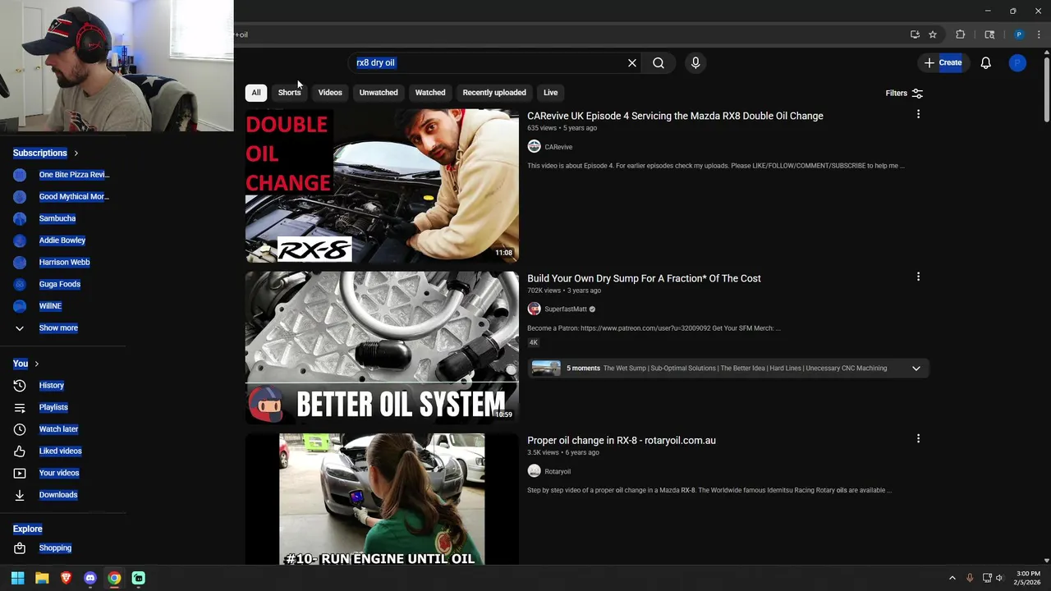This screenshot has width=1051, height=591.
Task: Open the Chrome three-dot menu
Action: [x=1039, y=34]
